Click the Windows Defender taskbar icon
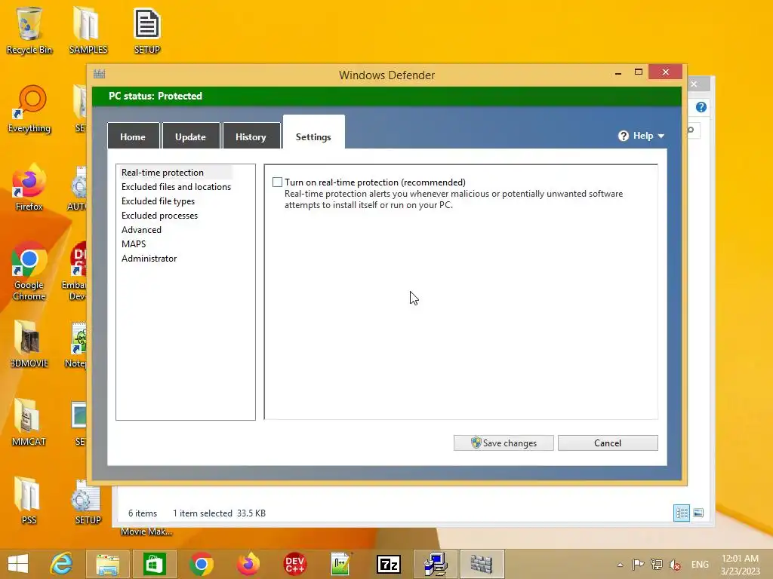 point(482,564)
